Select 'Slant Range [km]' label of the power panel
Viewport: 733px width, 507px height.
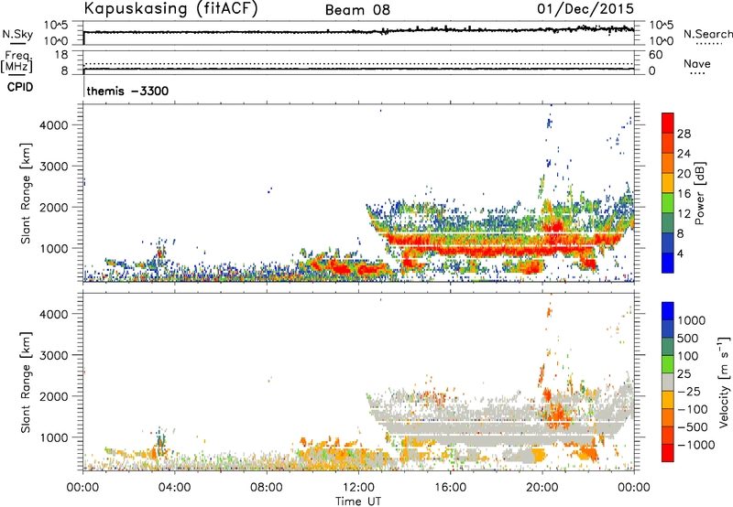pyautogui.click(x=26, y=193)
